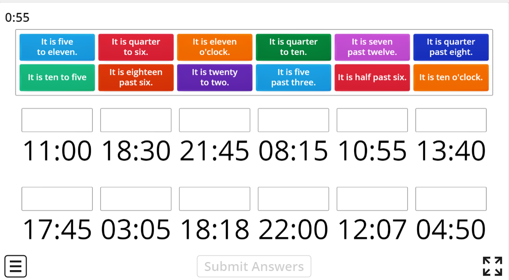This screenshot has height=280, width=509.
Task: Pick the "It is quarter past eight" tile
Action: [451, 47]
